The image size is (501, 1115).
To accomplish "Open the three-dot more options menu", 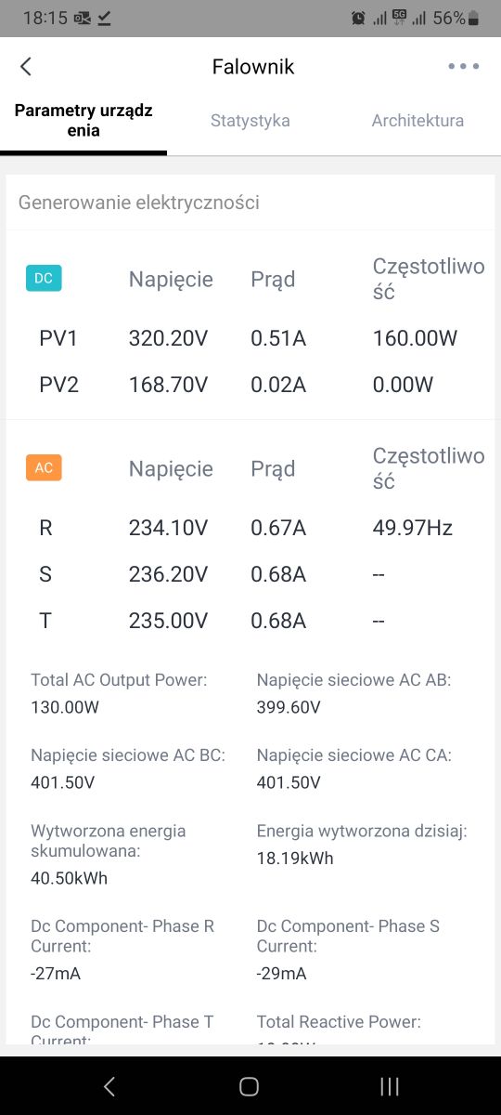I will (463, 66).
